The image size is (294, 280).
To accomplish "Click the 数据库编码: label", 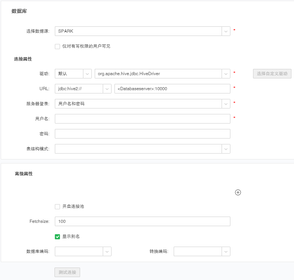I will click(38, 251).
